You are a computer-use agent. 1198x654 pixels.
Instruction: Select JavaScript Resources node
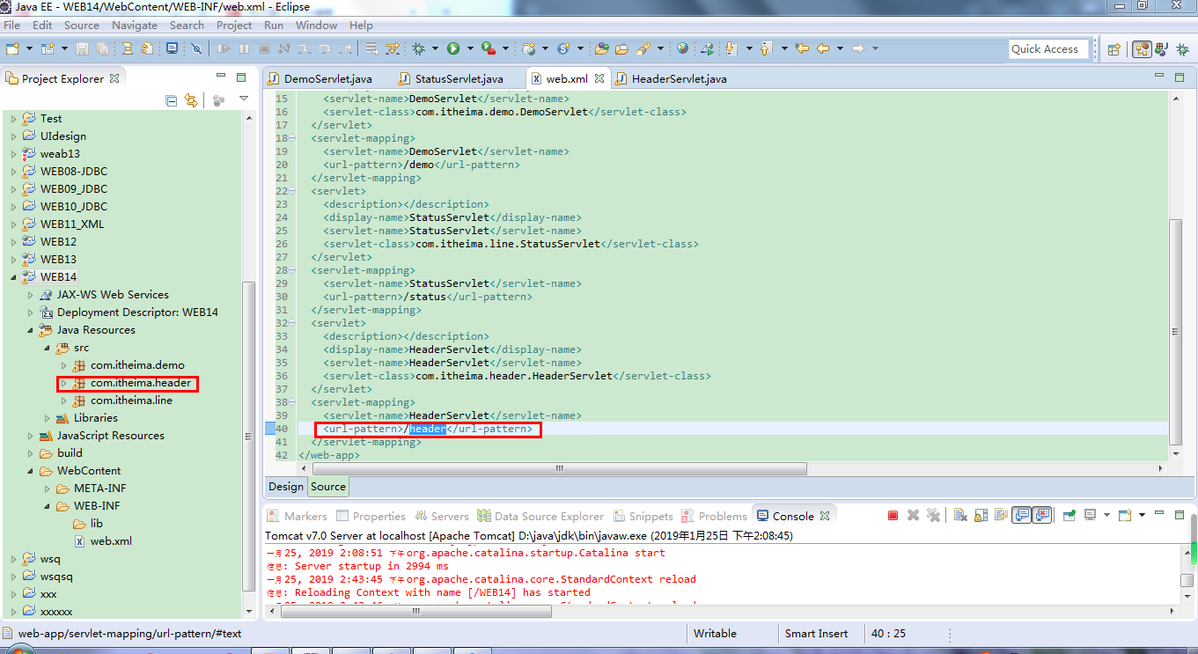point(110,436)
